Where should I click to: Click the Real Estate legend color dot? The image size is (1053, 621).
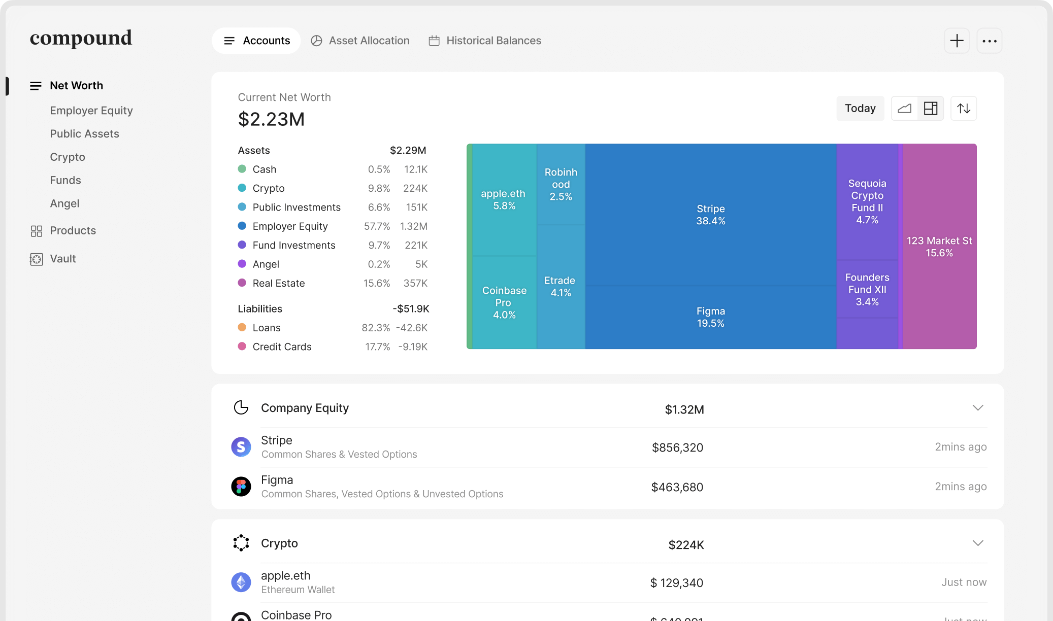coord(242,283)
